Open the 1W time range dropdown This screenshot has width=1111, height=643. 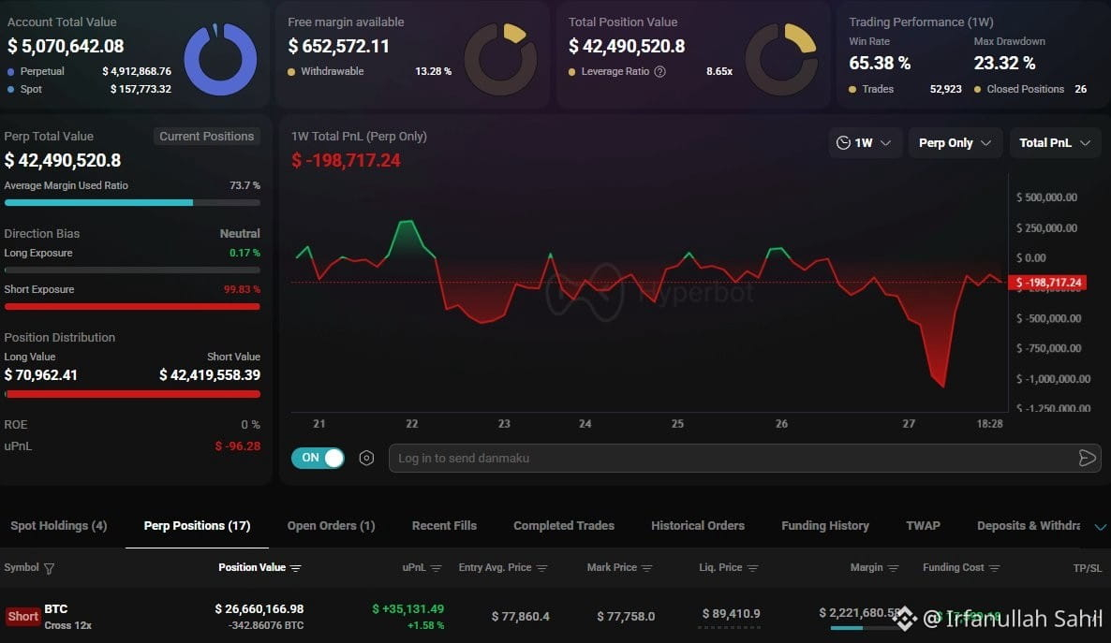point(865,143)
